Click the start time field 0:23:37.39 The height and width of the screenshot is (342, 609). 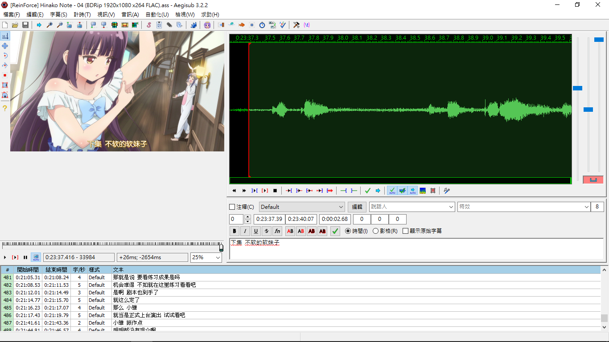[269, 219]
